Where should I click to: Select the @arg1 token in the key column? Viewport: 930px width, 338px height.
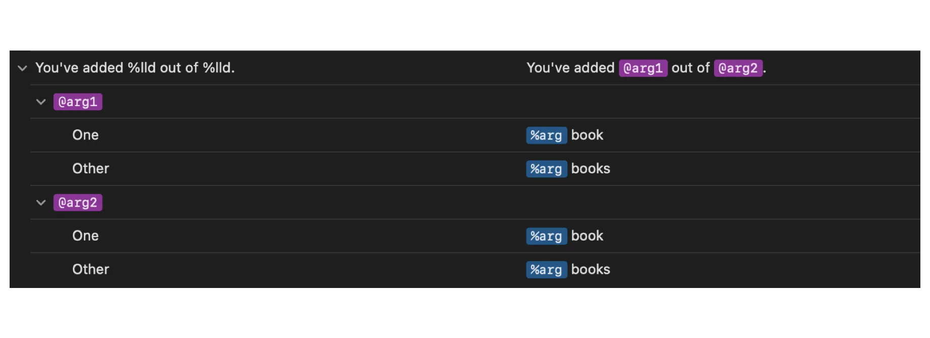pos(78,102)
